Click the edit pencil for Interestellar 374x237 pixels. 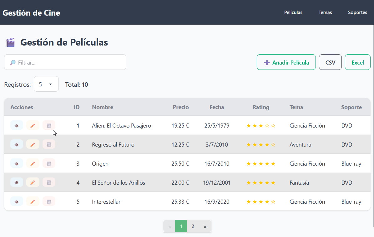pos(33,201)
